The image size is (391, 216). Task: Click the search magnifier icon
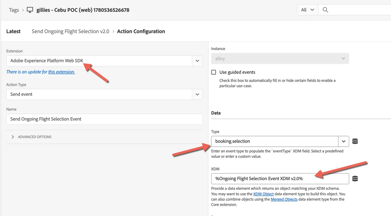(325, 10)
